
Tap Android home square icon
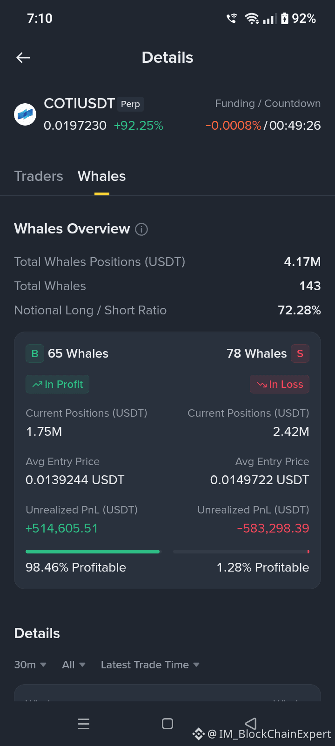(167, 724)
